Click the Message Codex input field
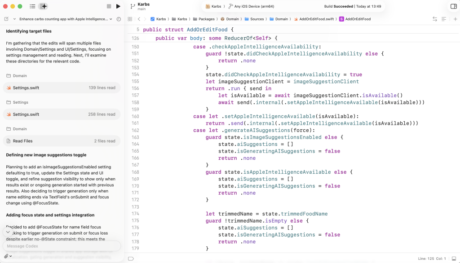This screenshot has height=263, width=460. [x=62, y=246]
